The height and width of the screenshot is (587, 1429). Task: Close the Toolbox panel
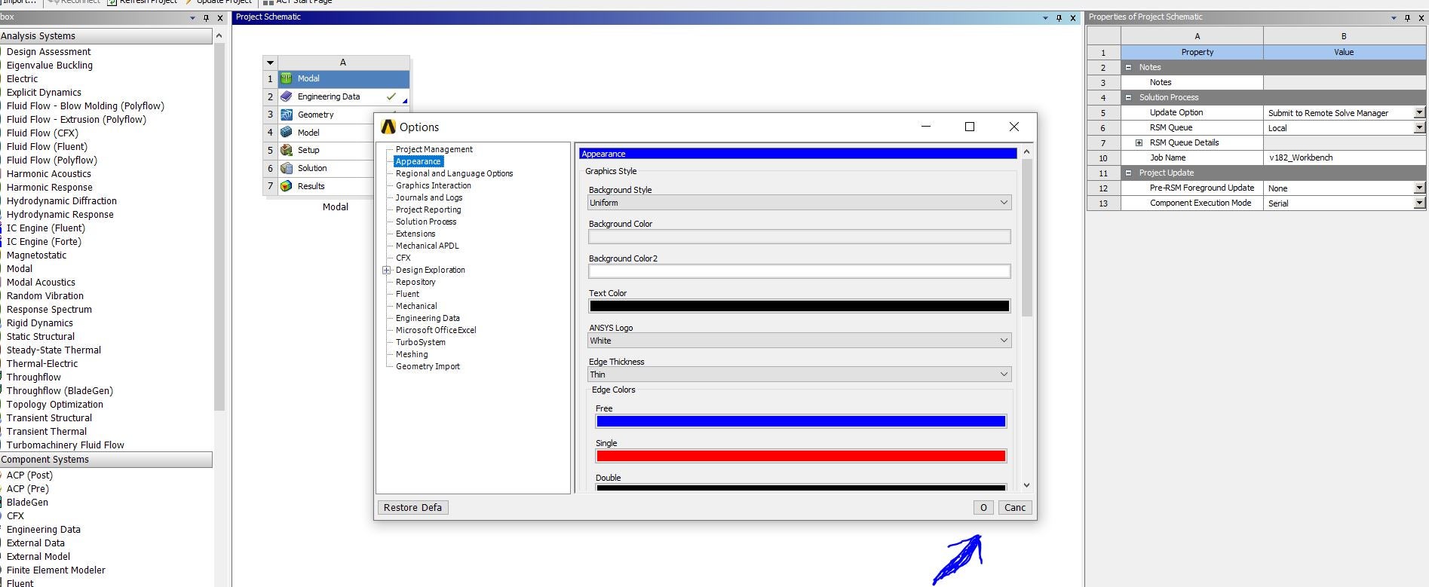220,17
